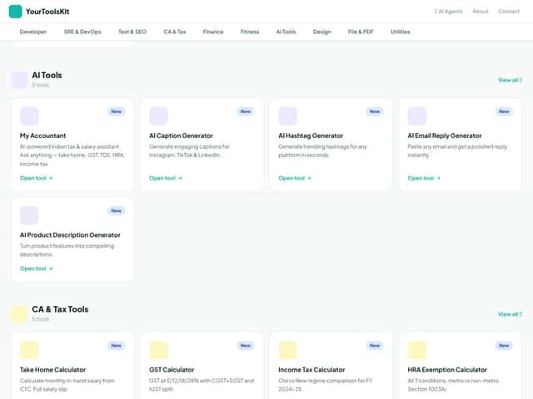Open the Fitness category tab

[250, 32]
